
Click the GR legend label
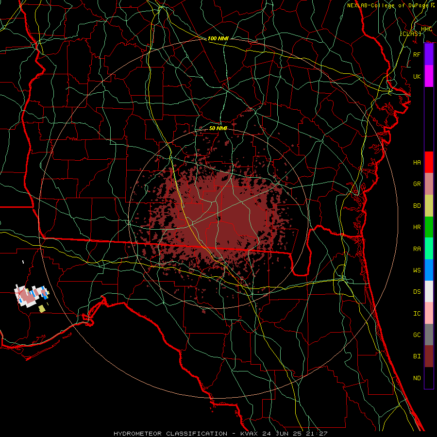point(417,184)
